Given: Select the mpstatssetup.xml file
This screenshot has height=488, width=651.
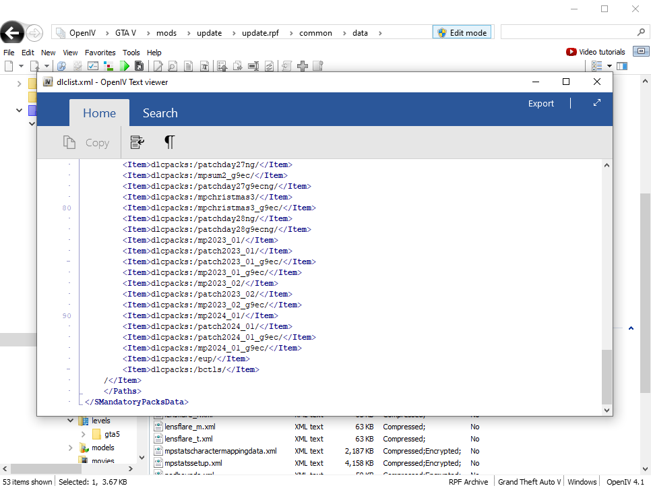Looking at the screenshot, I should 193,463.
